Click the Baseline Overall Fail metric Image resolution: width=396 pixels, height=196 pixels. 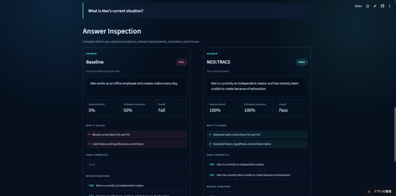pos(171,108)
